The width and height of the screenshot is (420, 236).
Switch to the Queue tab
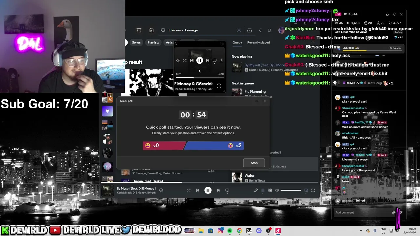click(x=237, y=42)
